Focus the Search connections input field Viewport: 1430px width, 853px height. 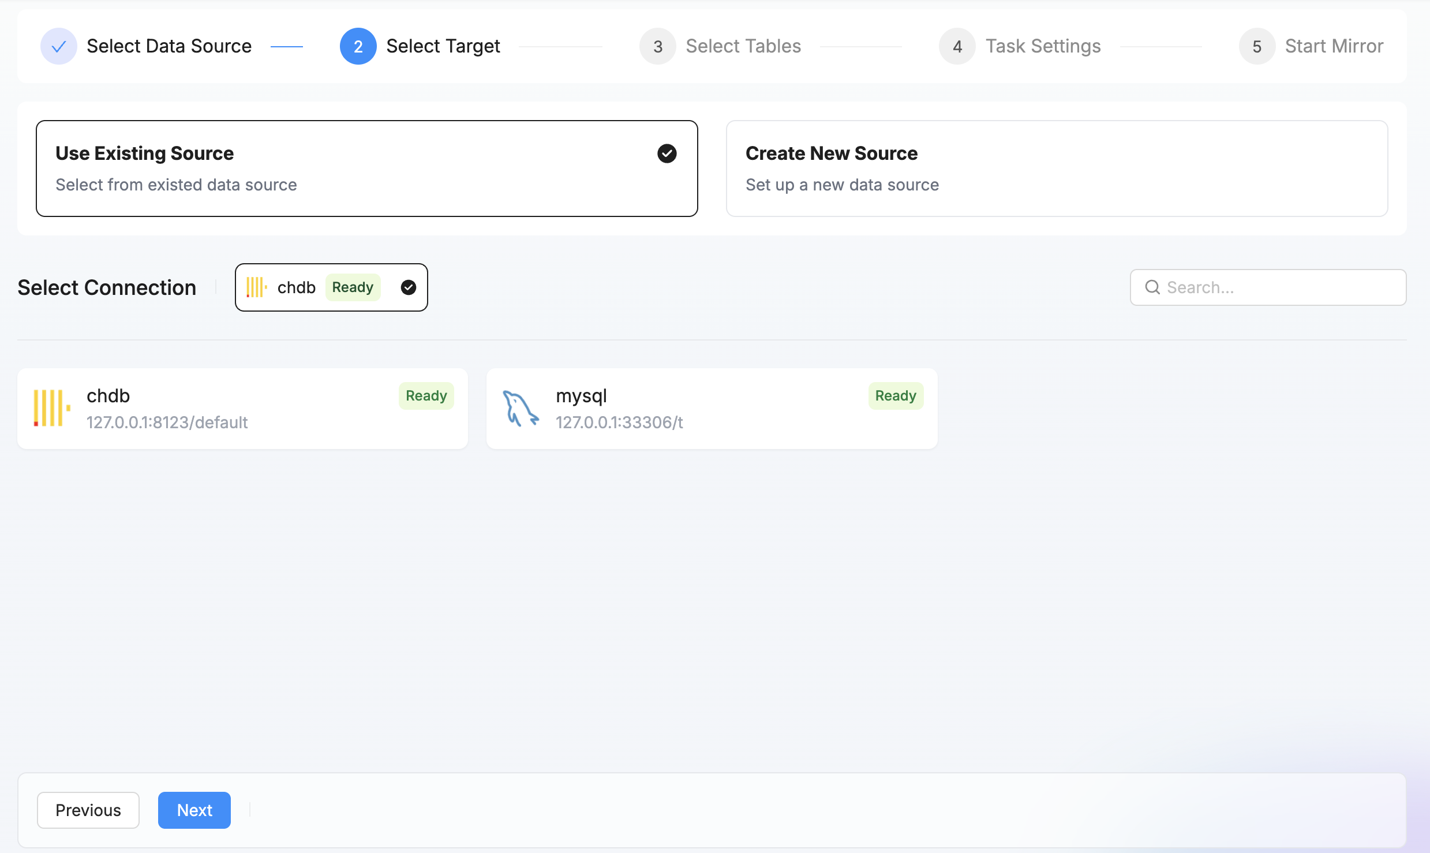tap(1268, 287)
